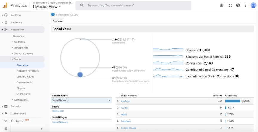Click the search magnifier icon
The height and width of the screenshot is (132, 258).
pos(82,5)
